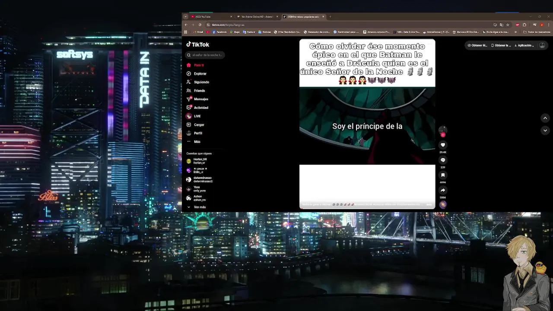Open followed account linlin_.x
Viewport: 553px width, 311px height.
[197, 170]
